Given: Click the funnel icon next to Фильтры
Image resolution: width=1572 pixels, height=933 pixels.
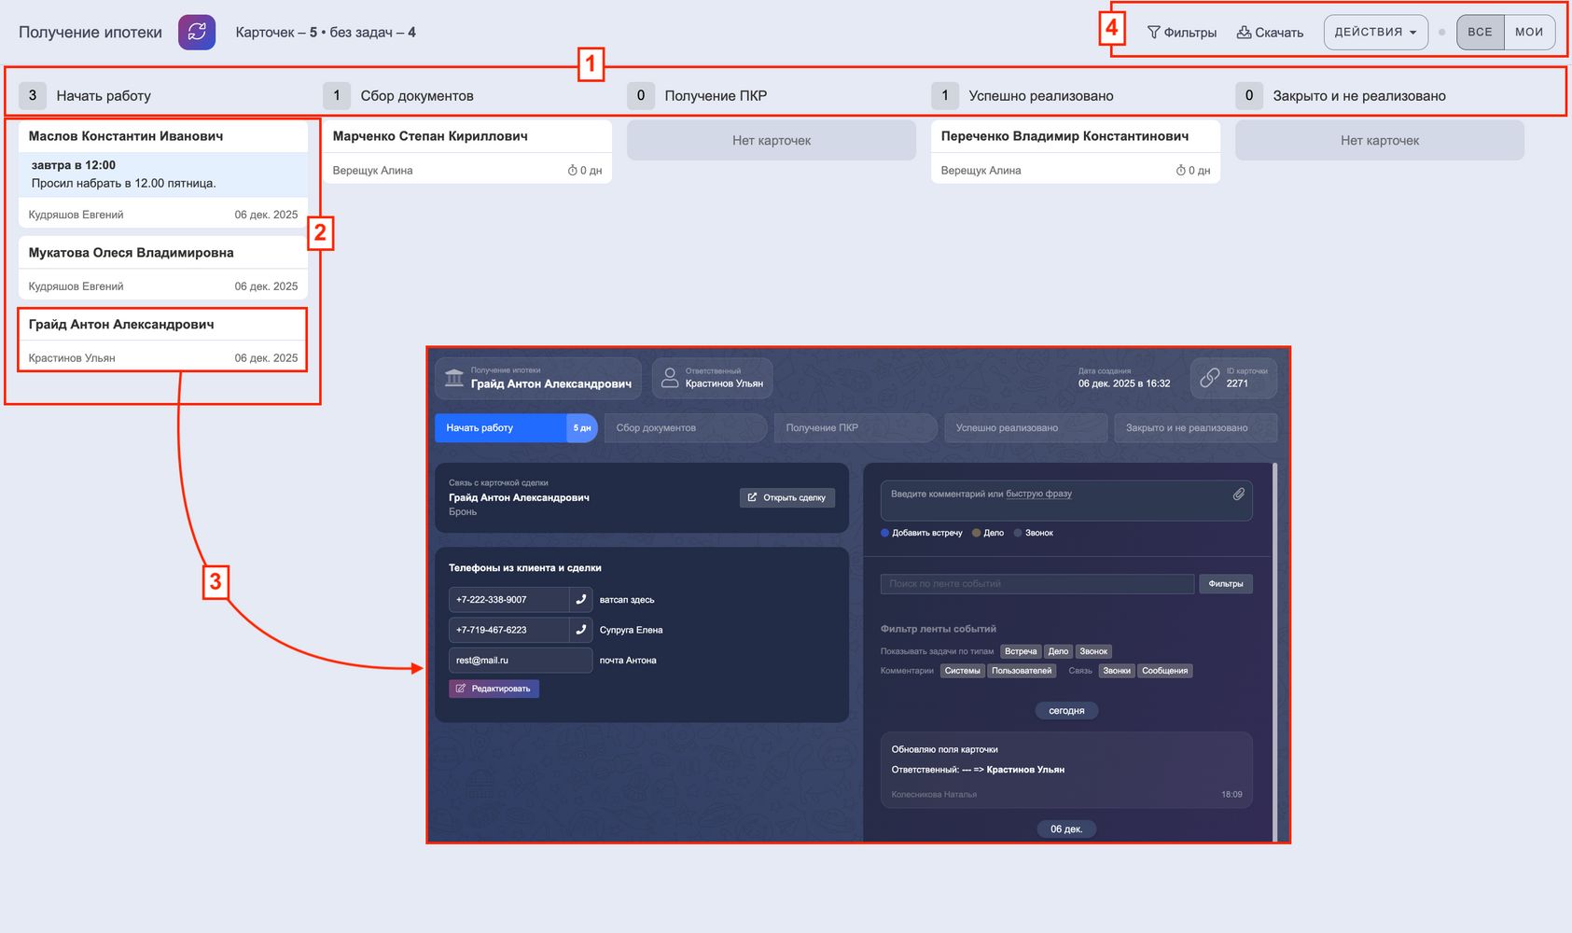Looking at the screenshot, I should tap(1153, 33).
